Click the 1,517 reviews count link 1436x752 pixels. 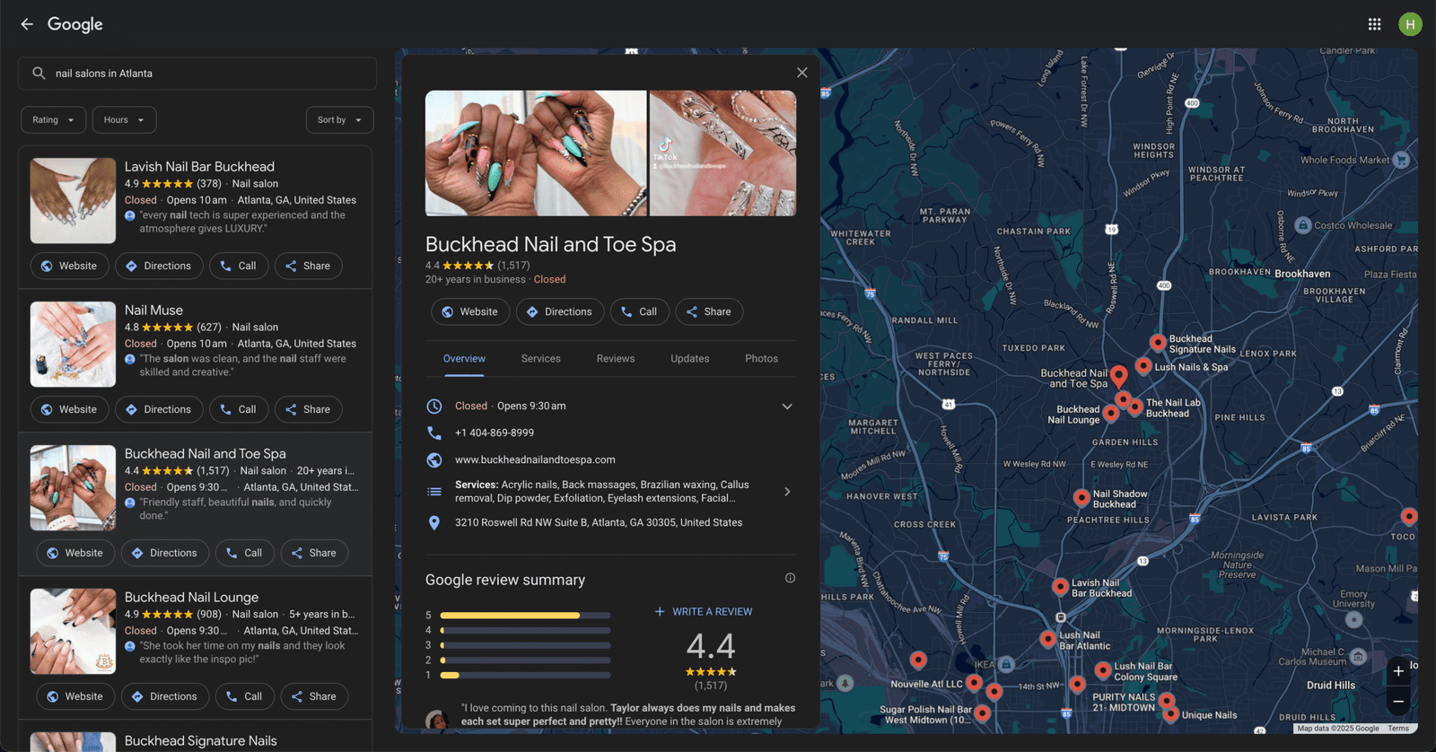[513, 266]
